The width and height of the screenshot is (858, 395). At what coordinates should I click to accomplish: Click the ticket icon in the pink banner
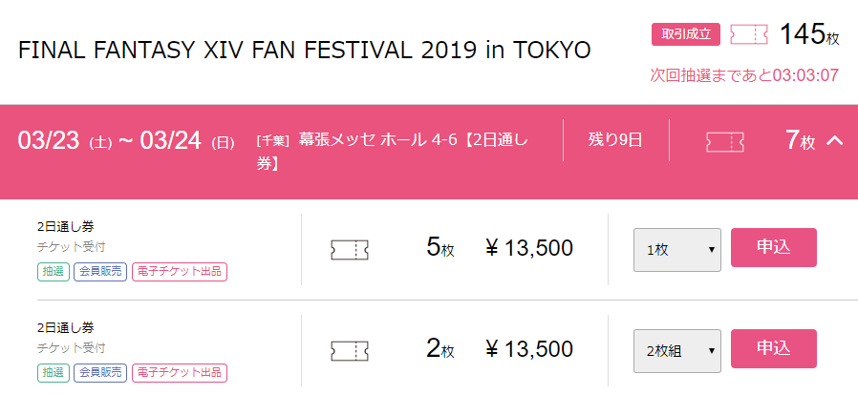[724, 141]
